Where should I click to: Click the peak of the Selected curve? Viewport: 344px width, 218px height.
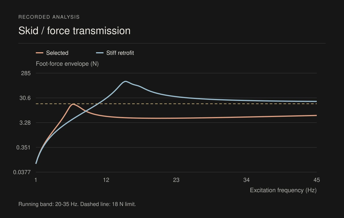pos(73,104)
